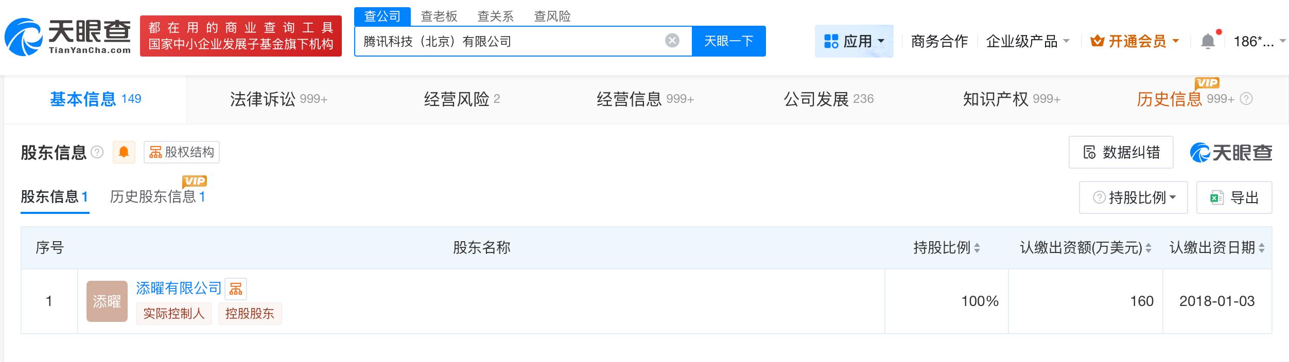Click the 天眼一下 search button
This screenshot has height=362, width=1289.
(x=728, y=40)
